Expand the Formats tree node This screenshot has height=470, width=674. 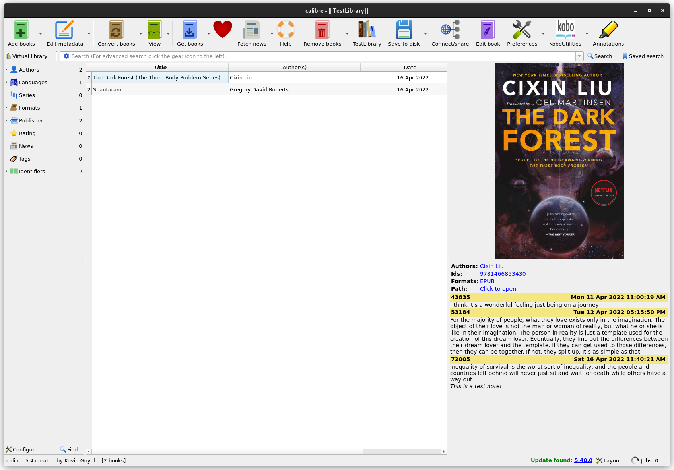click(6, 108)
